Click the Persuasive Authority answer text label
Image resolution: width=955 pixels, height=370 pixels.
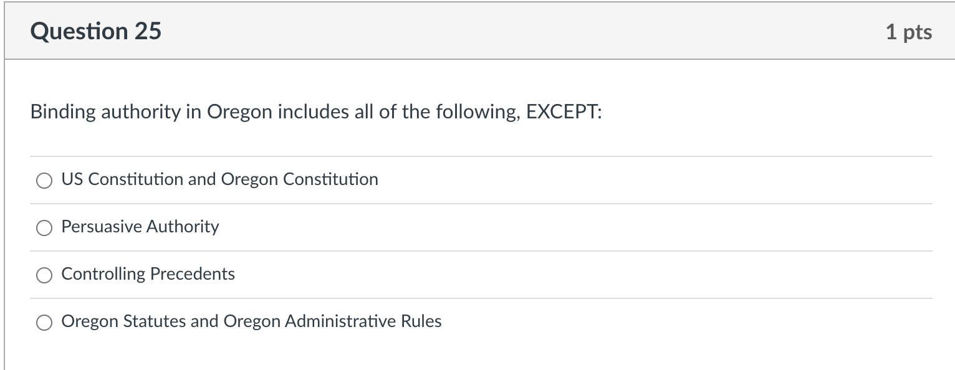(140, 227)
